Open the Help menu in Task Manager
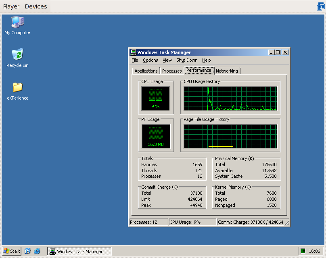326x258 pixels. 207,60
